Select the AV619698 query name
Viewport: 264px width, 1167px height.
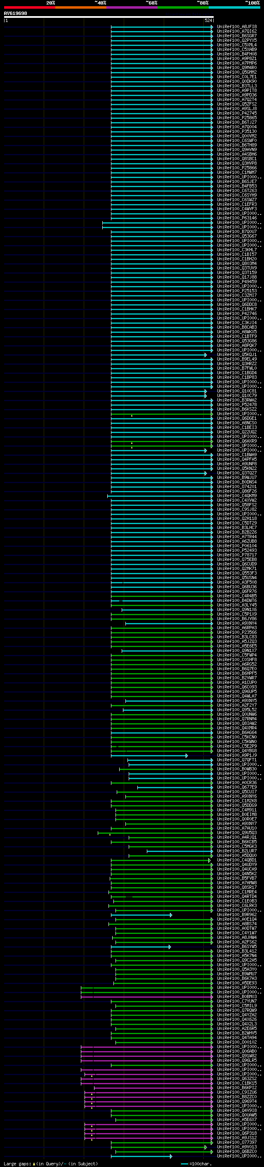(x=15, y=14)
